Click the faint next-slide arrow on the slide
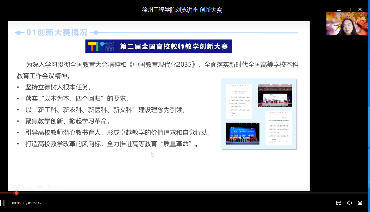The width and height of the screenshot is (370, 212). pyautogui.click(x=21, y=186)
